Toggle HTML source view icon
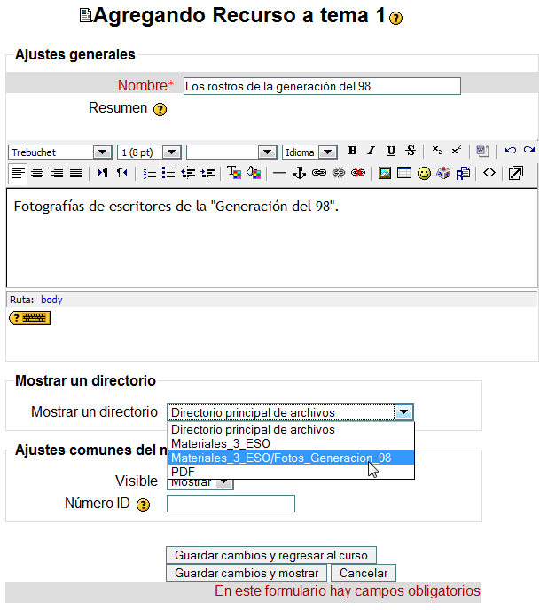 coord(489,173)
